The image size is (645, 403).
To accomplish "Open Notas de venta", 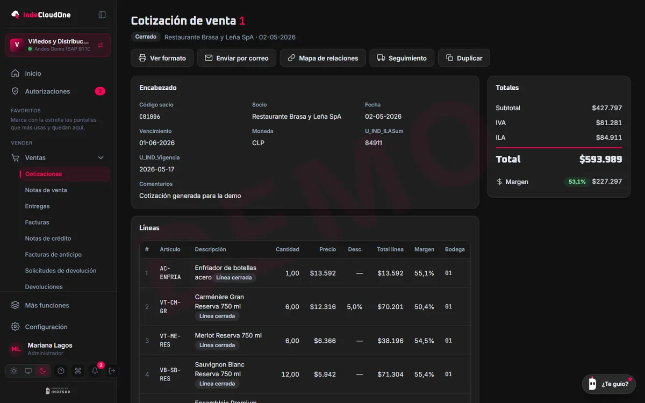I will (x=46, y=190).
